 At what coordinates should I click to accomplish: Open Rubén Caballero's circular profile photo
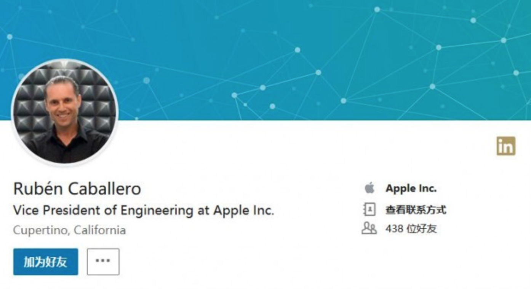point(65,112)
